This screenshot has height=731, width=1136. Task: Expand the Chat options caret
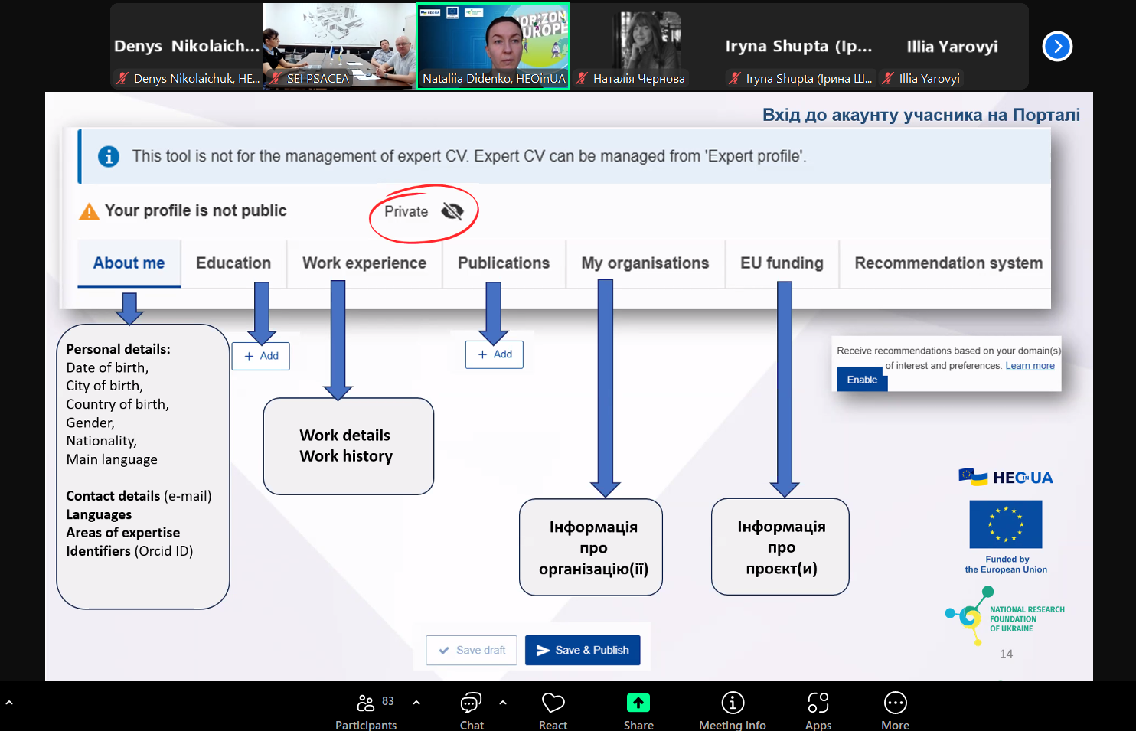pyautogui.click(x=503, y=702)
